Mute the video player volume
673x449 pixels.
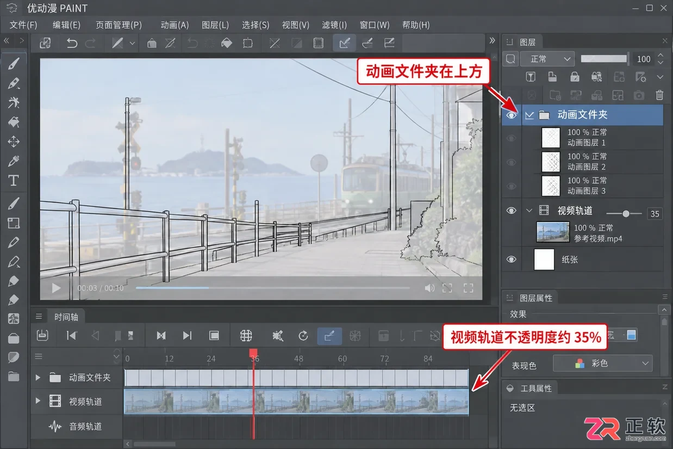tap(429, 288)
